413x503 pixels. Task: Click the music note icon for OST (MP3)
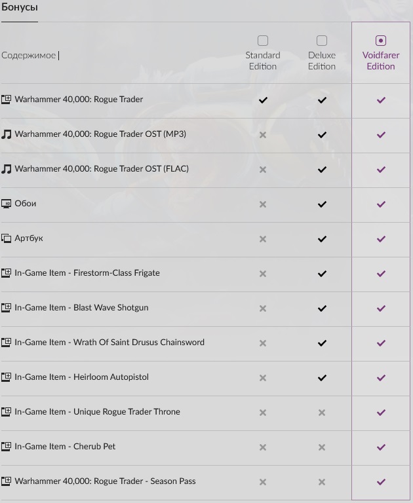click(7, 134)
